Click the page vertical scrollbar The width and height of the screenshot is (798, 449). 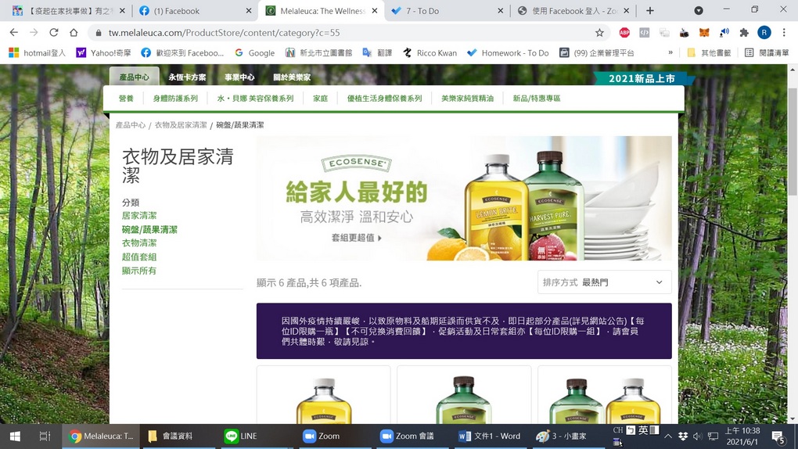793,142
